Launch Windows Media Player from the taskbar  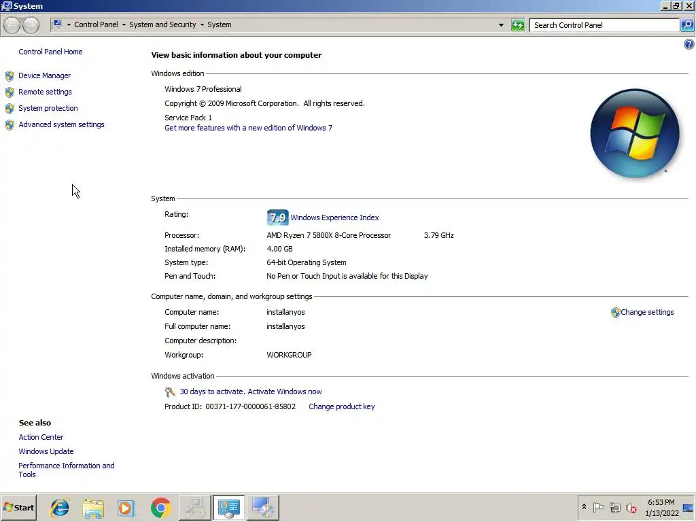(x=126, y=508)
